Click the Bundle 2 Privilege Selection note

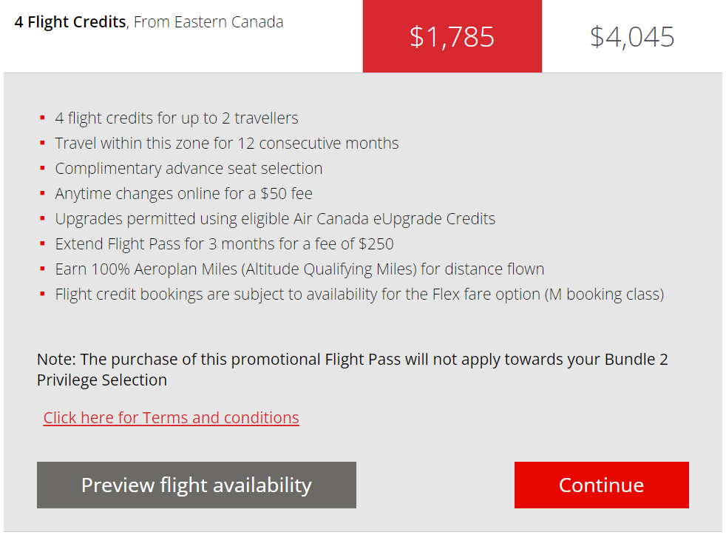(x=353, y=370)
